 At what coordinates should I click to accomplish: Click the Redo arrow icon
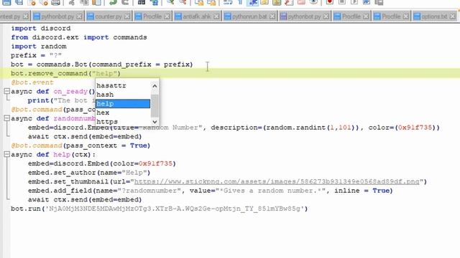point(125,2)
